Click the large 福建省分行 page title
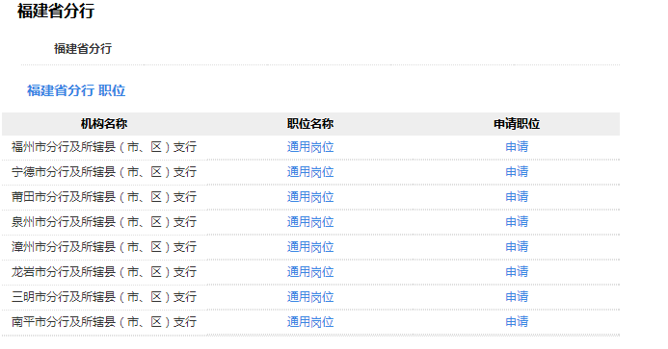This screenshot has width=668, height=349. click(x=56, y=11)
